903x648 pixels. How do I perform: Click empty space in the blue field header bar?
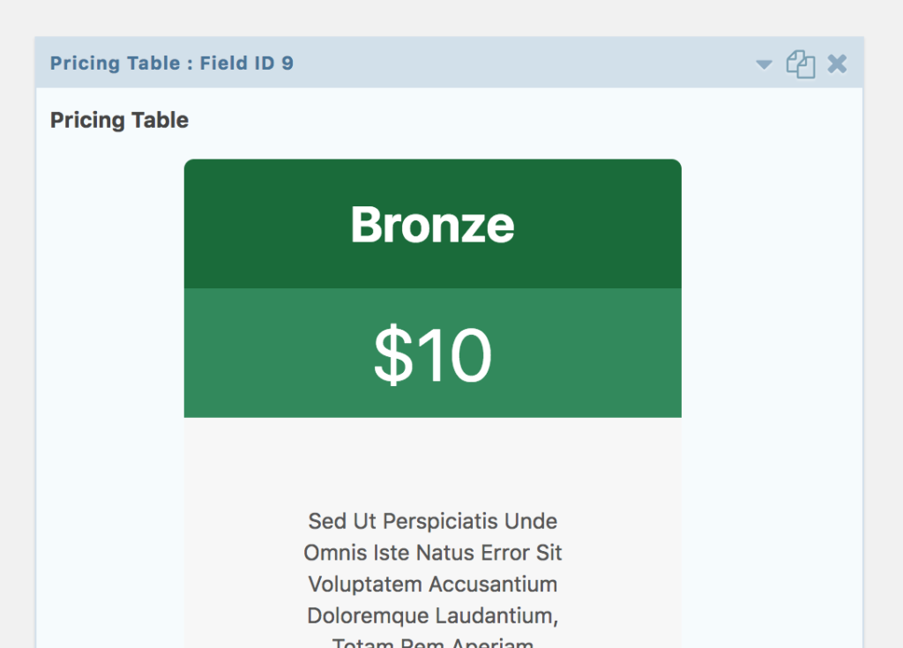tap(519, 63)
